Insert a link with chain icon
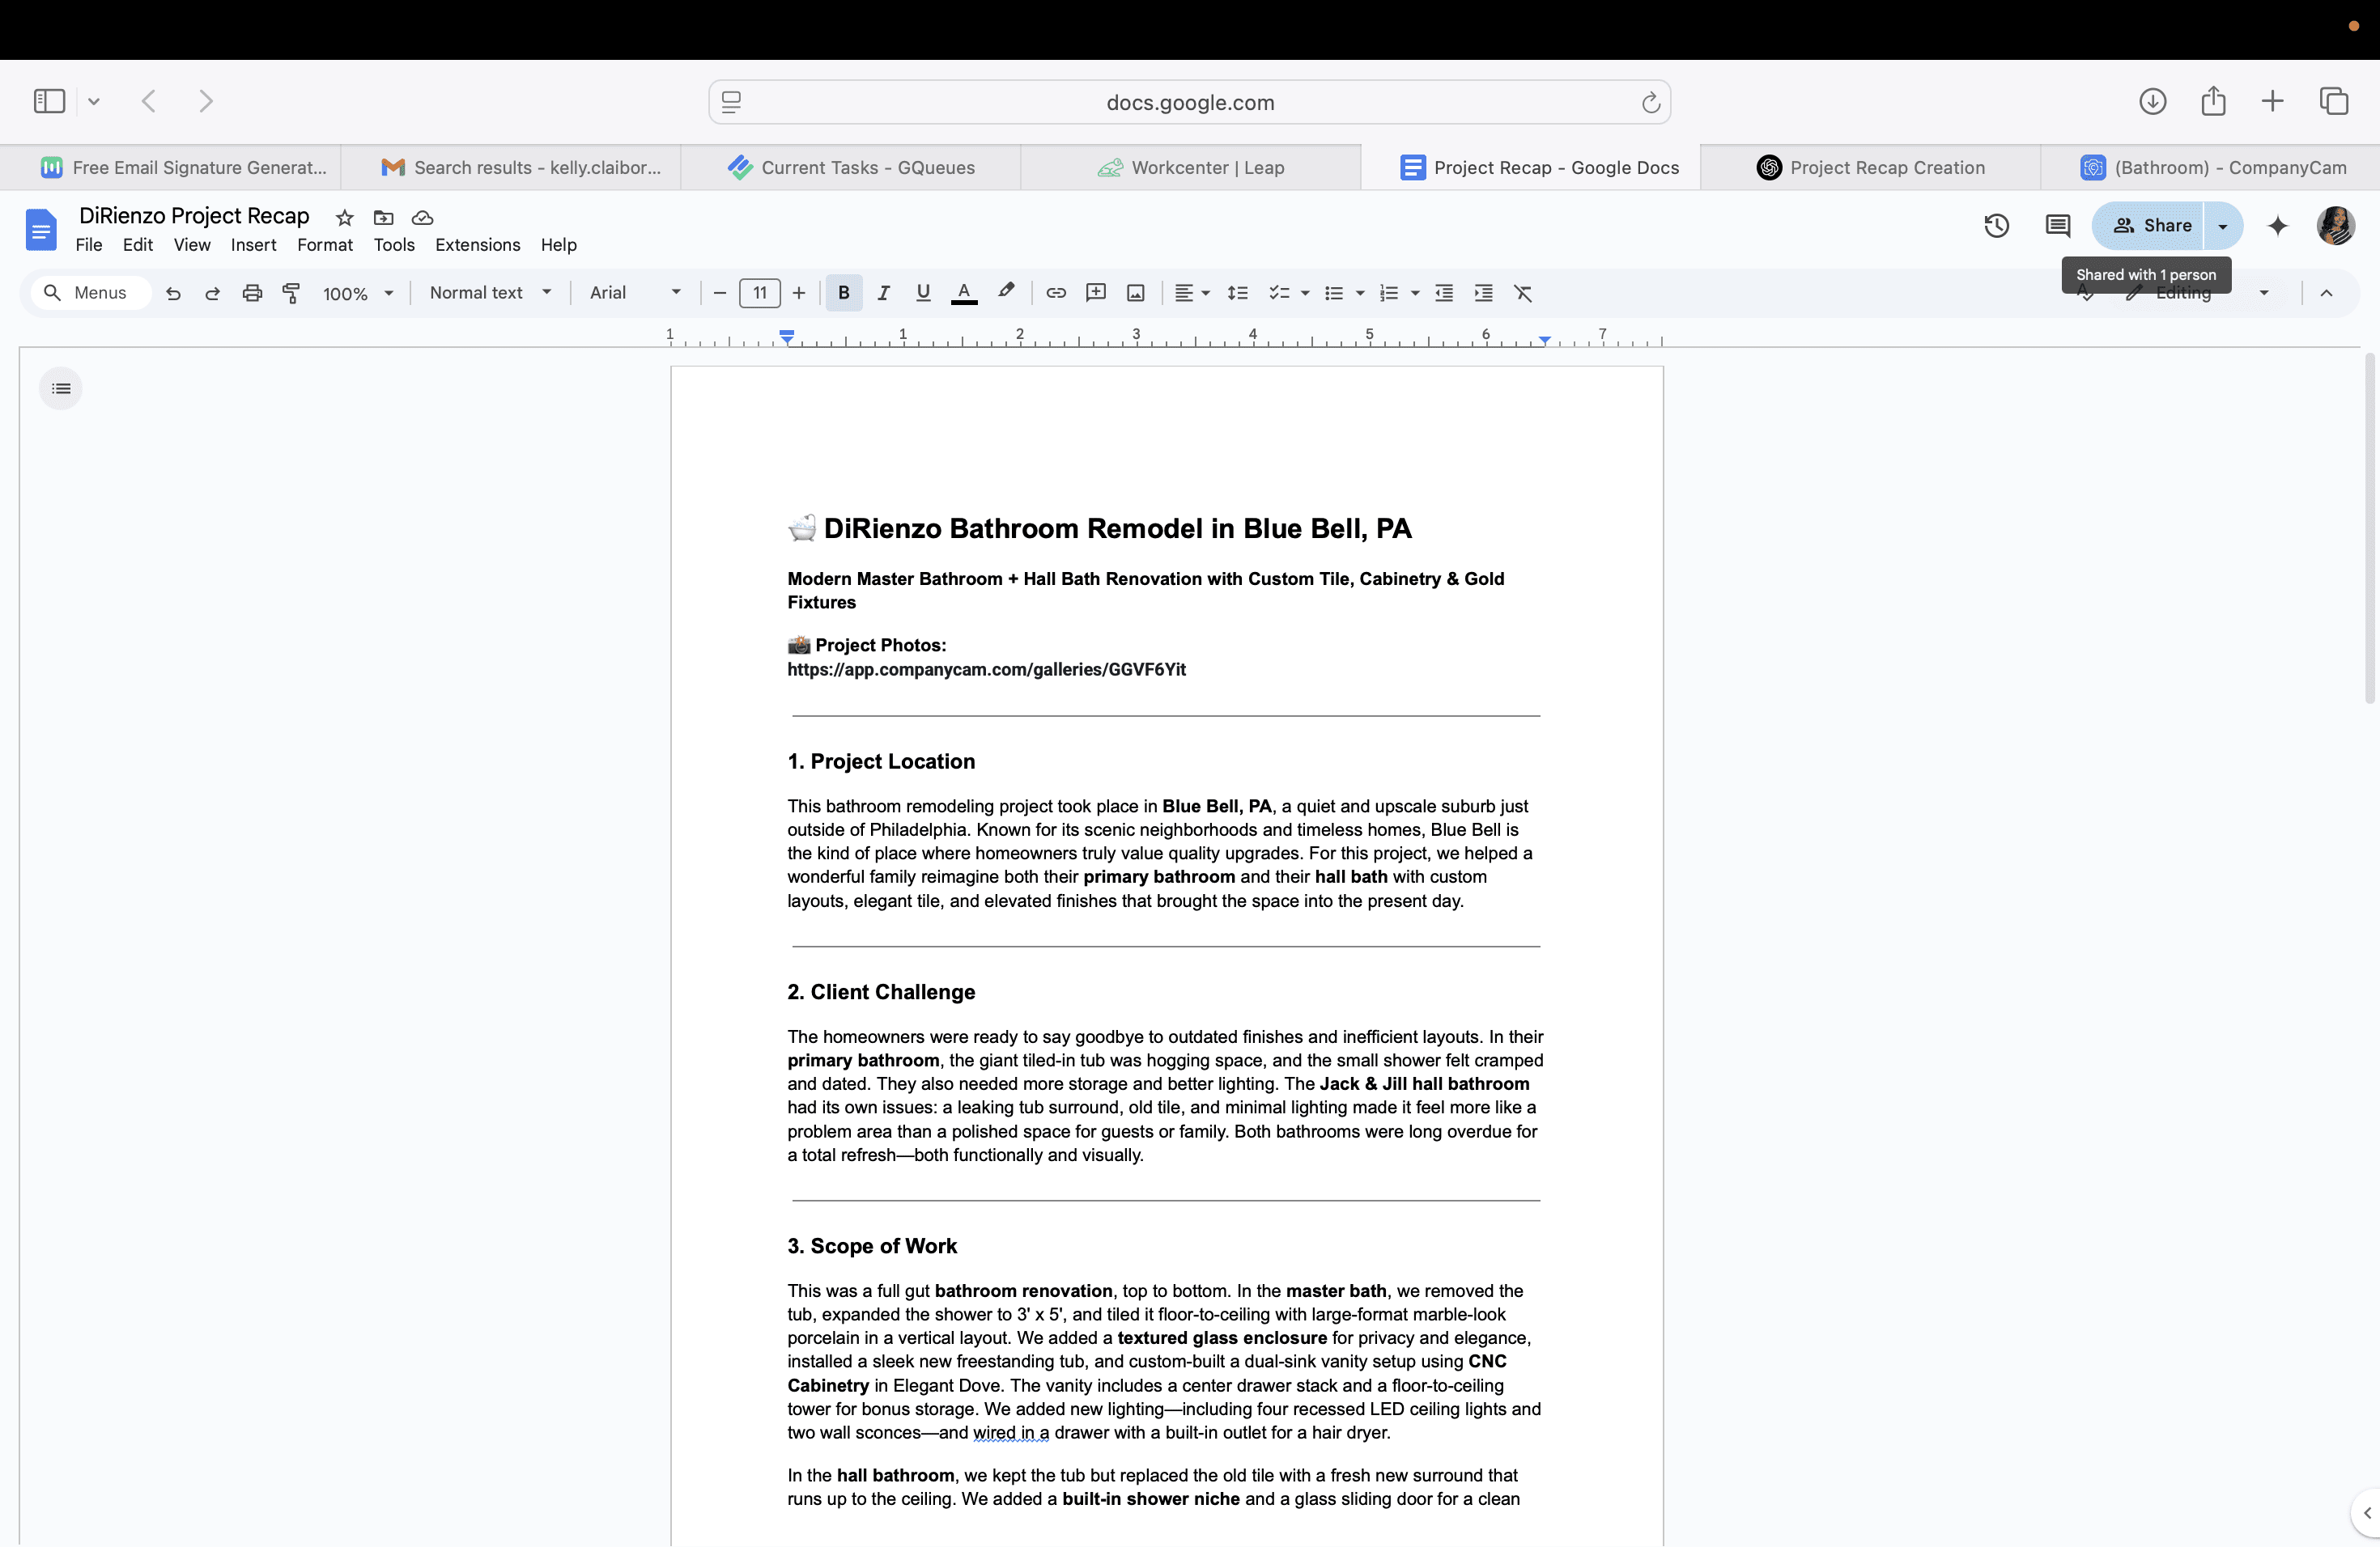Image resolution: width=2380 pixels, height=1547 pixels. point(1056,293)
